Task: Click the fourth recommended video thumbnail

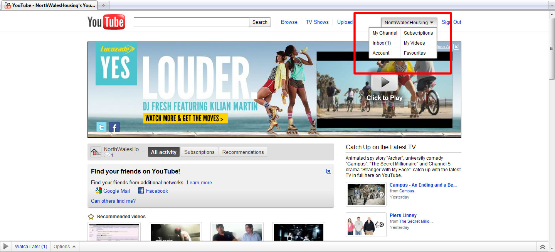Action: point(299,232)
